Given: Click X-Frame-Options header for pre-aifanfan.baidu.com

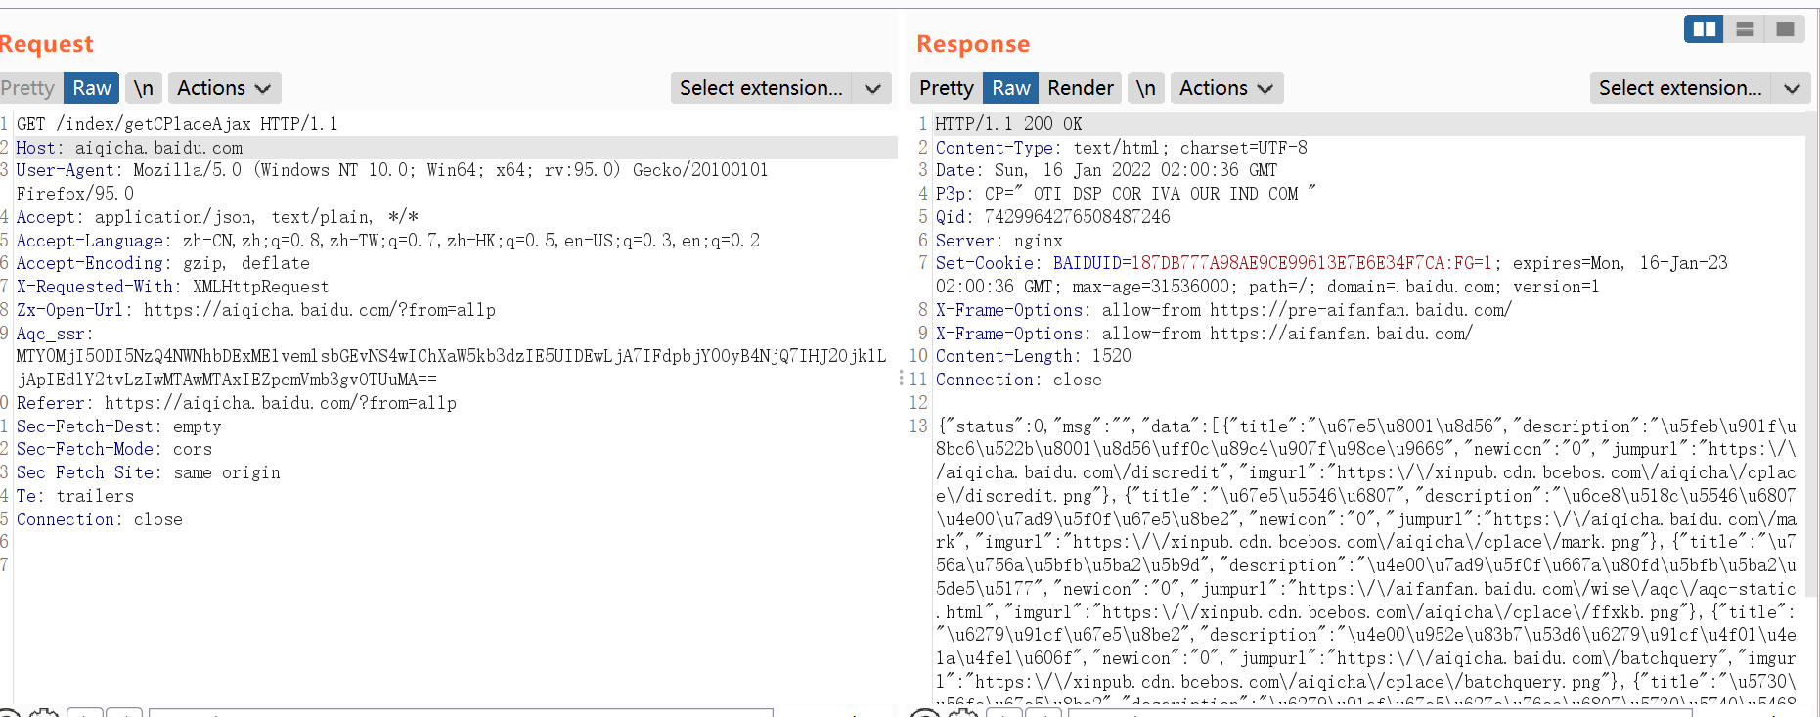Looking at the screenshot, I should coord(1224,310).
